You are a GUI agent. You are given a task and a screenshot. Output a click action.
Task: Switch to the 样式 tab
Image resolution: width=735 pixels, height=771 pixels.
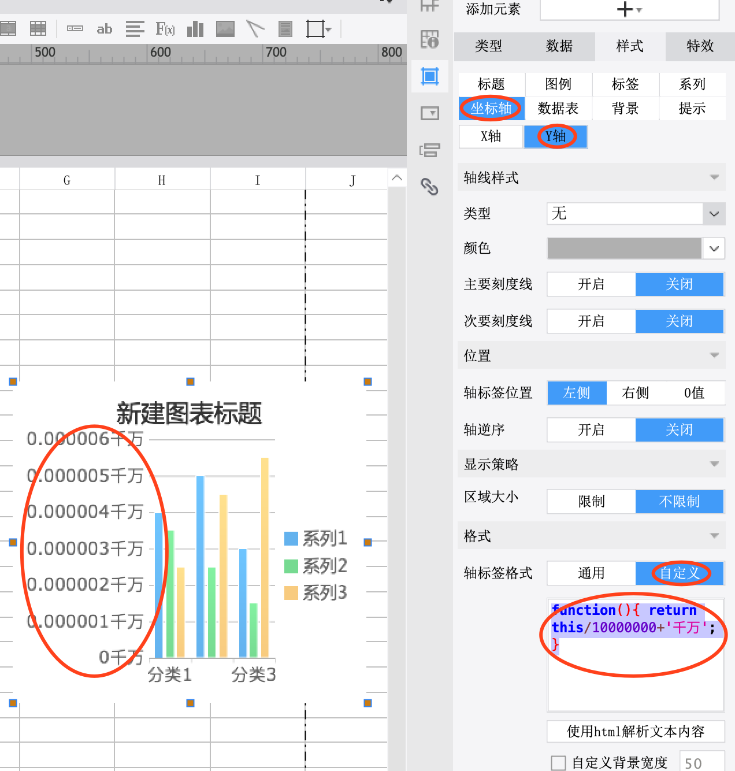630,46
